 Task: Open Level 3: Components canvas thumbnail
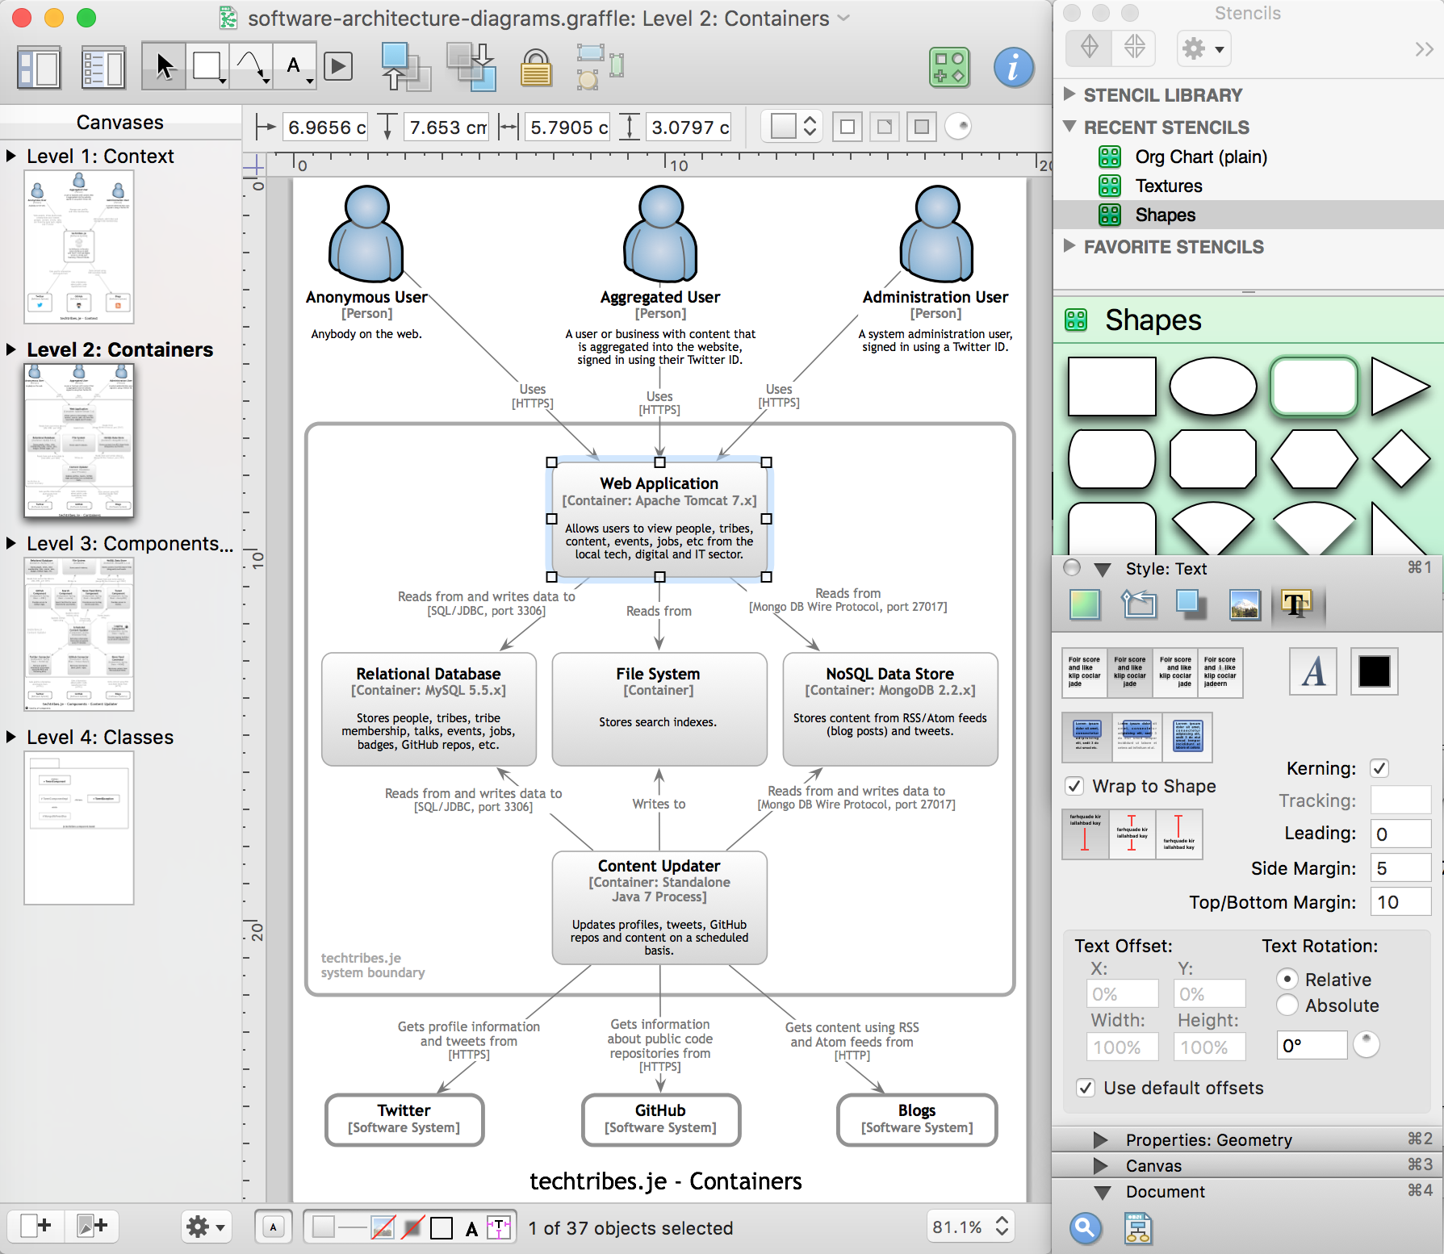click(x=79, y=634)
